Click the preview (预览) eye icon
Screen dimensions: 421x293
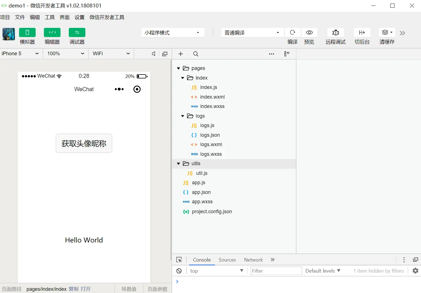309,33
